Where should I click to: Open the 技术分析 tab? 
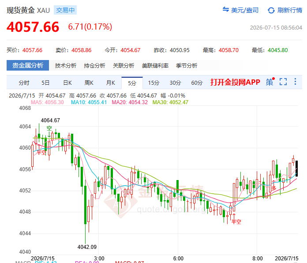(x=66, y=66)
